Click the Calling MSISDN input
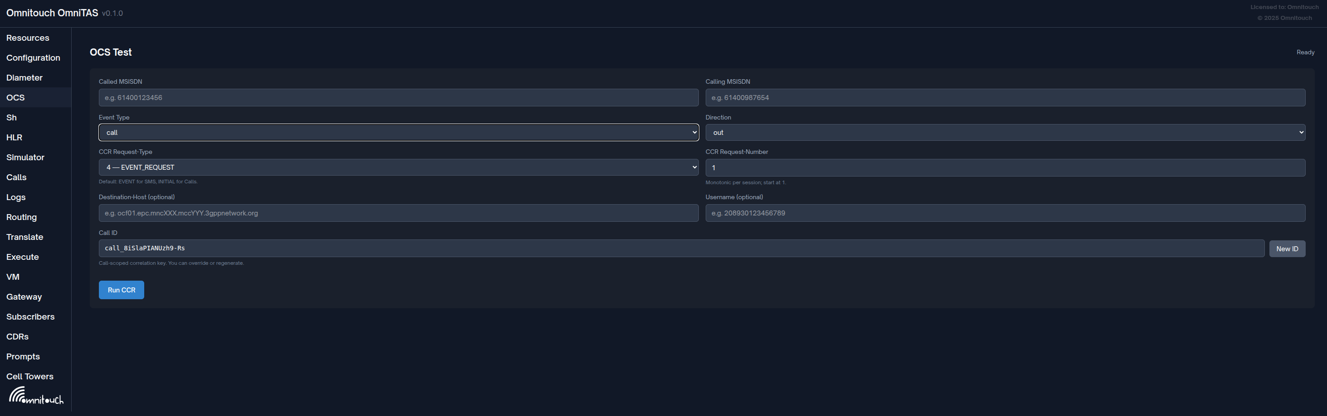 (1004, 97)
